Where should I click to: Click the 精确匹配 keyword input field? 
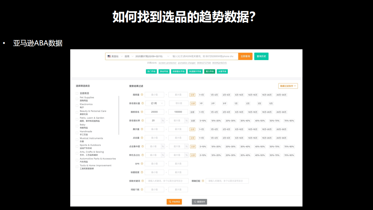[x=227, y=181]
